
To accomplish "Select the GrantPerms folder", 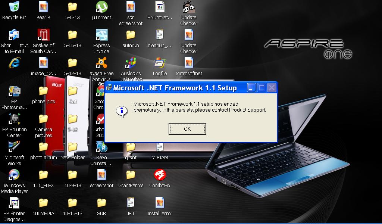I will 131,175.
